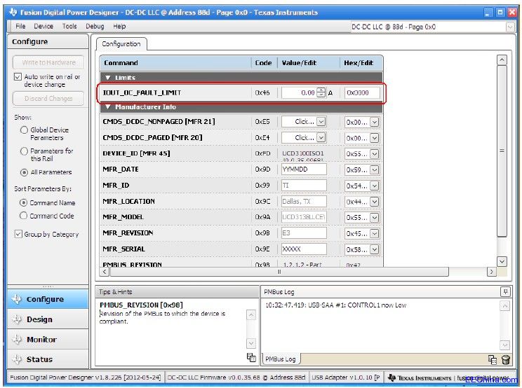The image size is (522, 388).
Task: Open CMDS_DCDC_NONPAGED value dropdown
Action: 321,122
